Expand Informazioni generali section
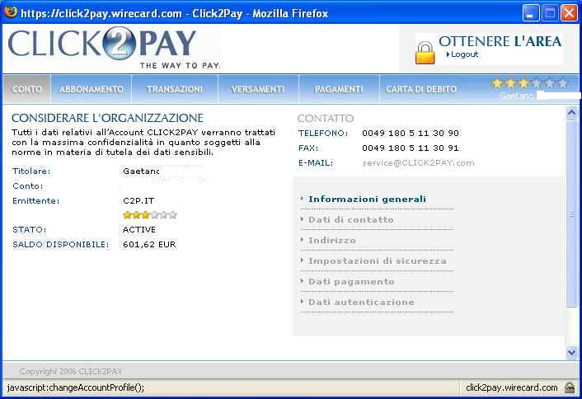The width and height of the screenshot is (582, 399). tap(367, 199)
